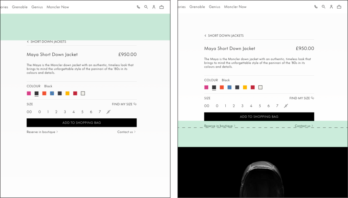Image resolution: width=348 pixels, height=198 pixels.
Task: Pick the red colour swatch, left page
Action: [x=75, y=93]
